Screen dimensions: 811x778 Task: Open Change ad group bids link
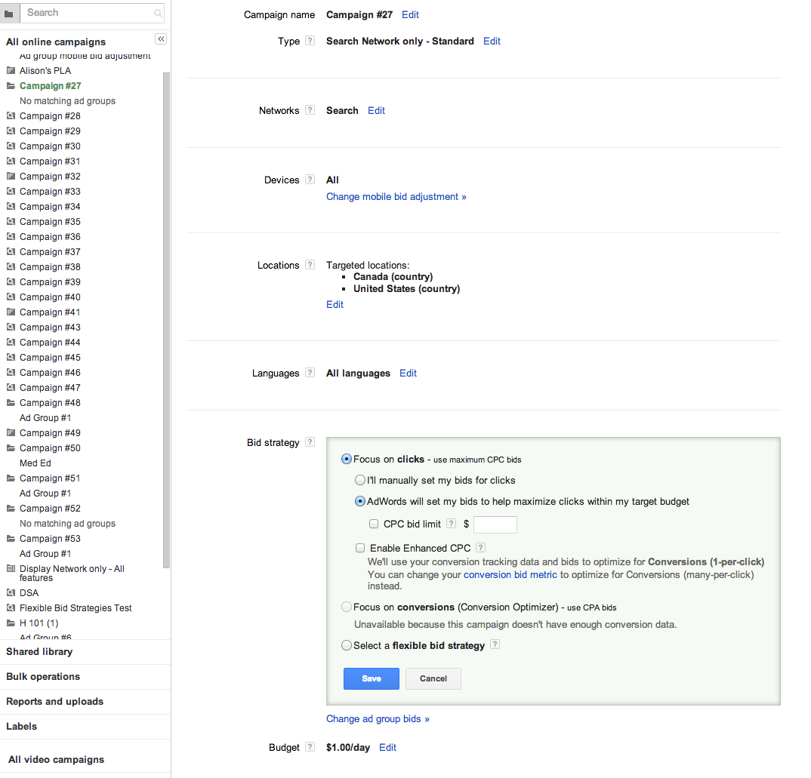(x=378, y=718)
